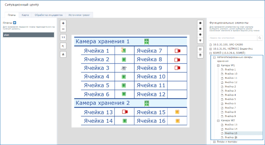Click the green icon of Ячейка 2

tap(124, 60)
